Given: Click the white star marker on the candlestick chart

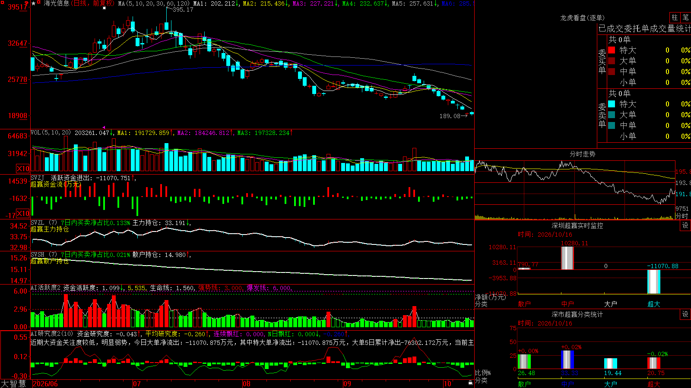Looking at the screenshot, I should pyautogui.click(x=104, y=8).
